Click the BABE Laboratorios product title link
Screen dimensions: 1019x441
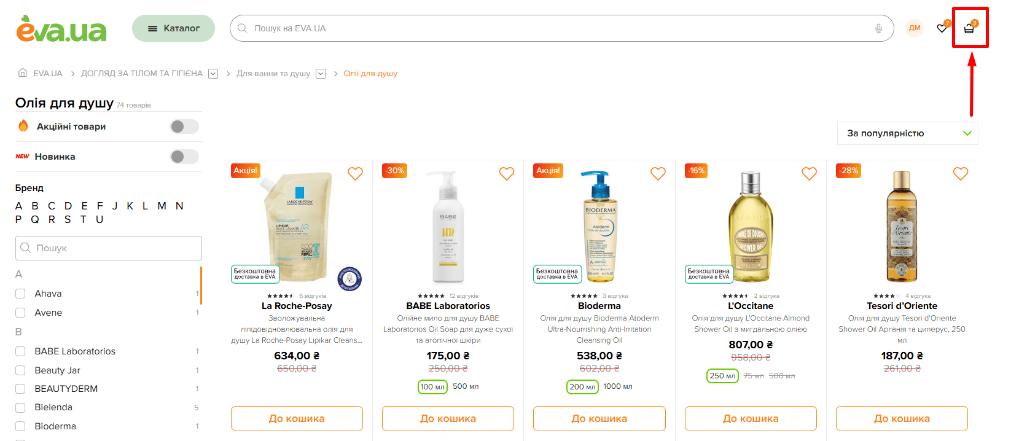[x=448, y=306]
